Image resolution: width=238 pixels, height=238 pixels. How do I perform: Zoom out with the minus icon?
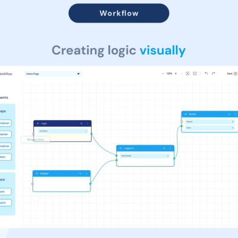tap(163, 74)
